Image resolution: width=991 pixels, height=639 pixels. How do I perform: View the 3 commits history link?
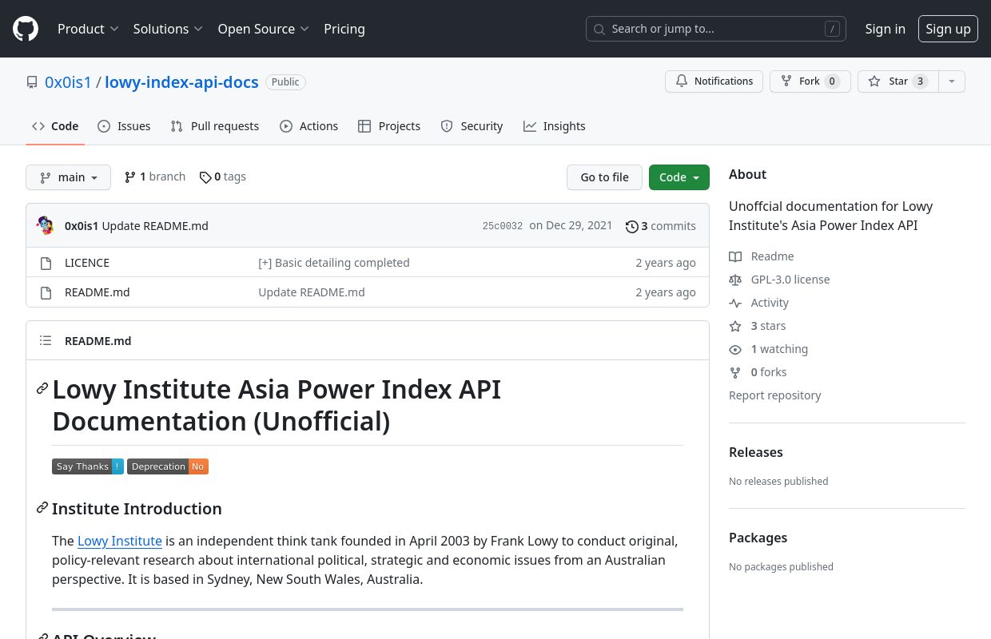[x=661, y=226]
